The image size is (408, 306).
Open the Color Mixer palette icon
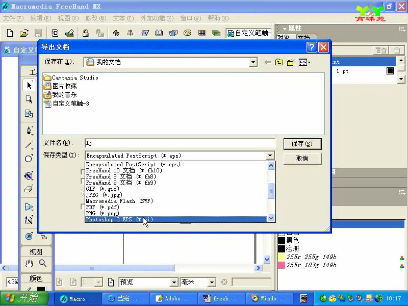coord(187,33)
